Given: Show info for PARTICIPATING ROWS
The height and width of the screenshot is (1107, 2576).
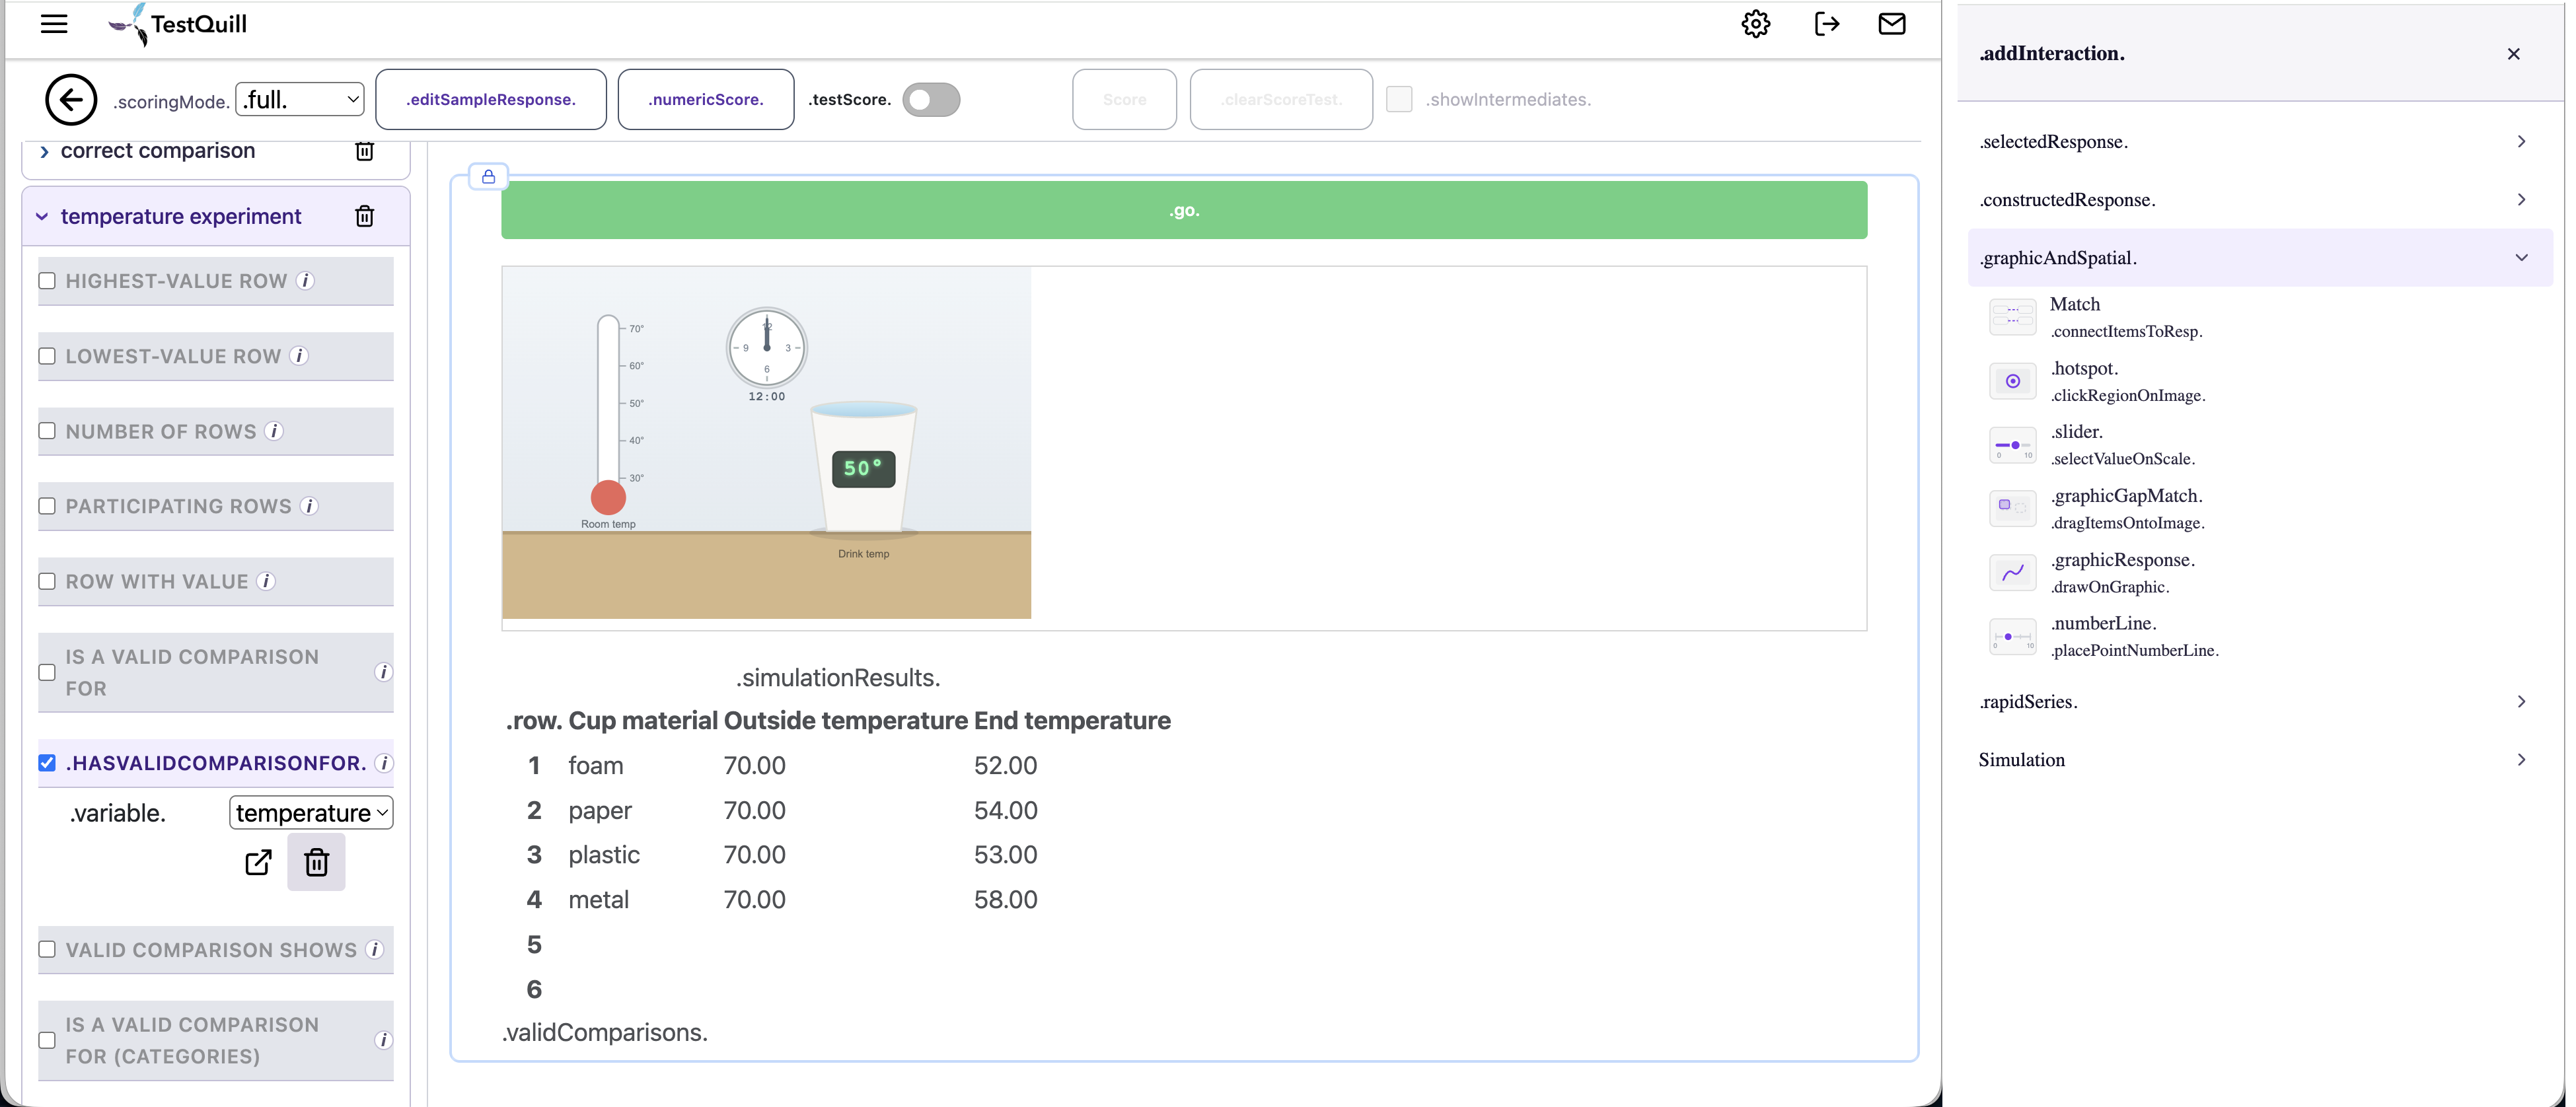Looking at the screenshot, I should 310,506.
